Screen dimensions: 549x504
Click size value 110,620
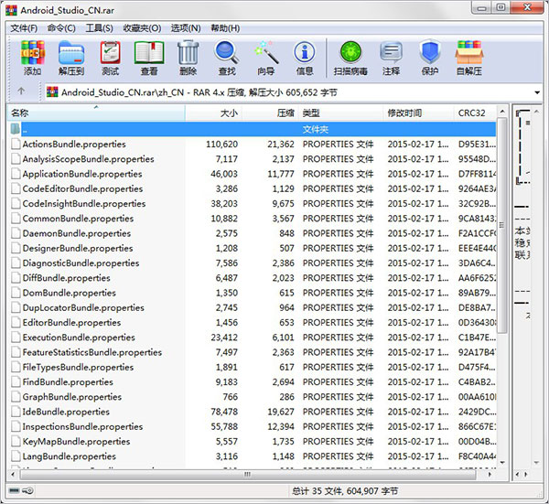[x=222, y=145]
